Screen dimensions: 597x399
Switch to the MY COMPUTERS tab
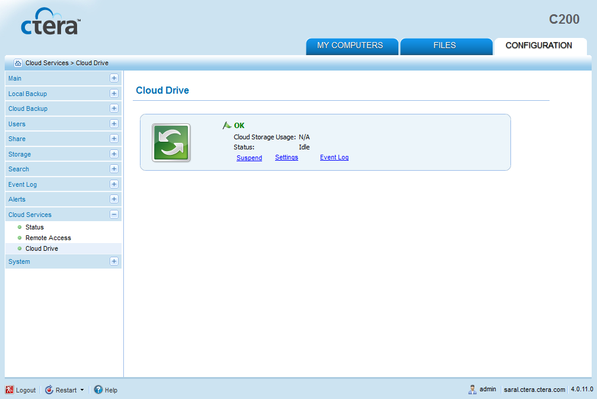[x=352, y=46]
